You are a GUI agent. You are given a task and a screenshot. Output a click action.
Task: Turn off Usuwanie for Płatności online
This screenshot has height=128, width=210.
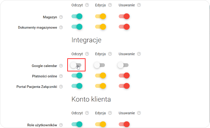click(124, 75)
